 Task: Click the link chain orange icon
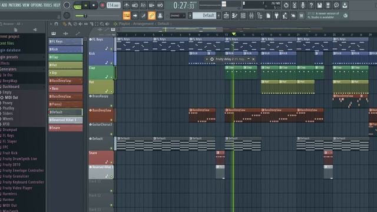pyautogui.click(x=151, y=16)
